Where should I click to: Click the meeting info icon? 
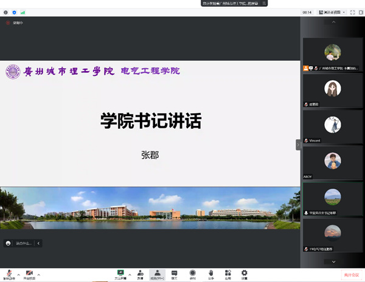(x=5, y=12)
